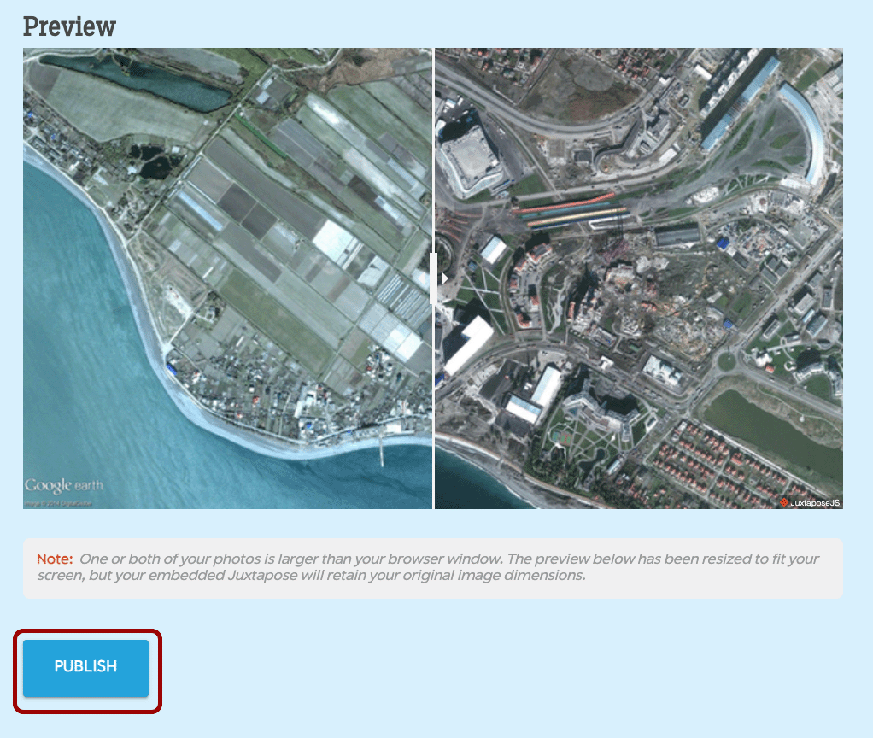Click the farmland fields in the before image
Screen dimensions: 873x738
pyautogui.click(x=282, y=214)
